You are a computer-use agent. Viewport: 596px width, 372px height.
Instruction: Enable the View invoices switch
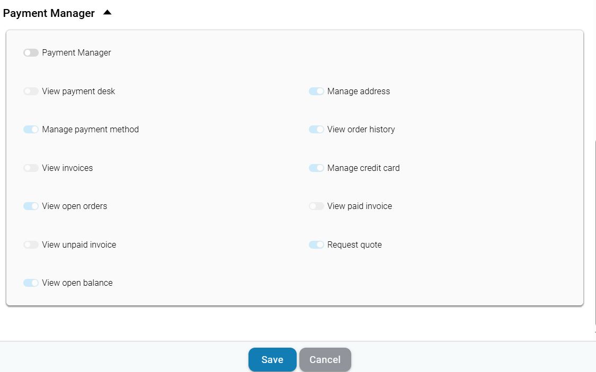(x=31, y=168)
